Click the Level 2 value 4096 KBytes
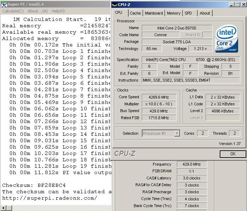This screenshot has height=211, width=247. 223,111
